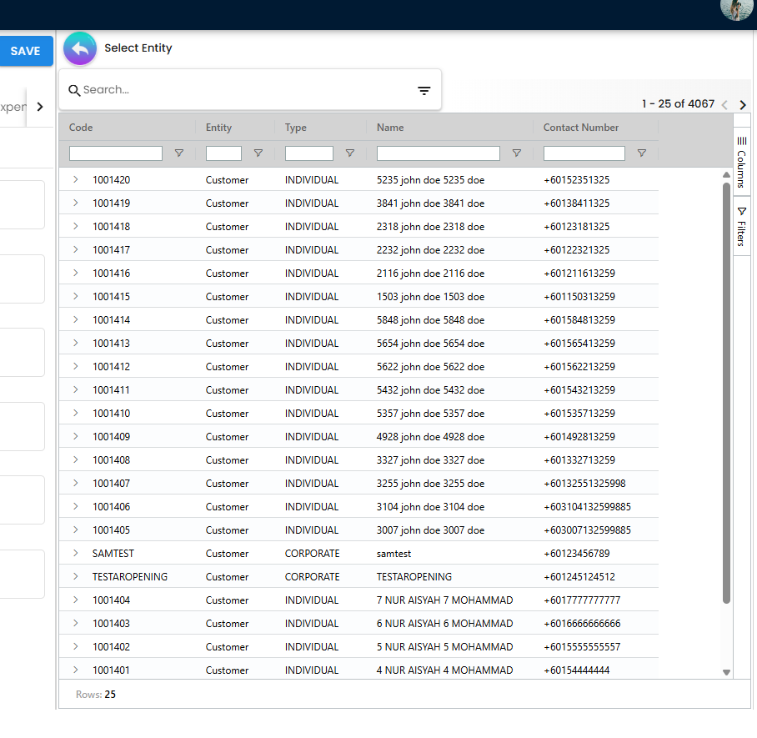
Task: Click the funnel filter icon for the Name column
Action: point(517,153)
